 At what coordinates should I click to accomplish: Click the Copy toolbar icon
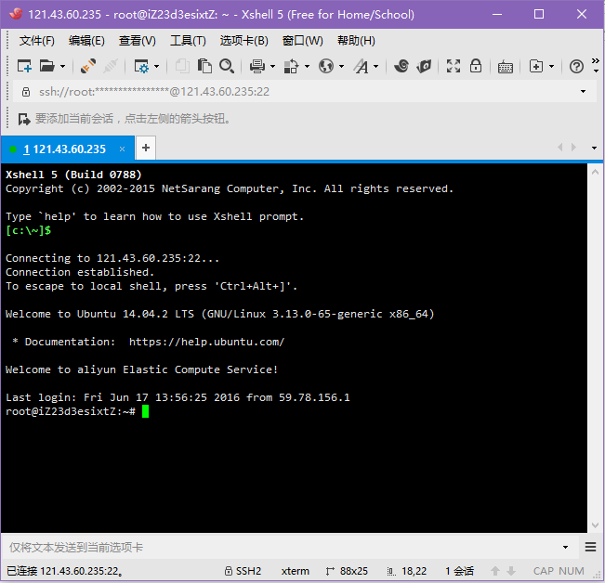point(182,66)
